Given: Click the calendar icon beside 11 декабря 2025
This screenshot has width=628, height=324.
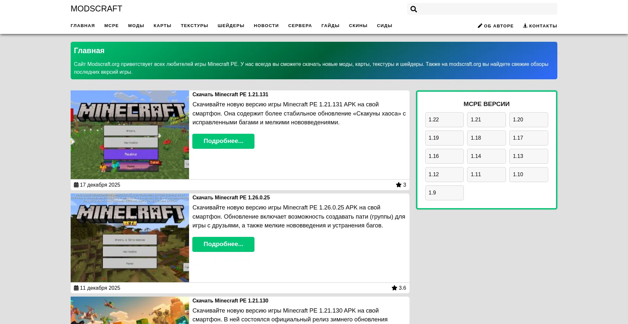Looking at the screenshot, I should [76, 288].
